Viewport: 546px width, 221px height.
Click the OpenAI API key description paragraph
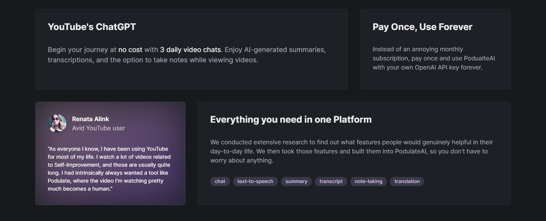coord(427,58)
